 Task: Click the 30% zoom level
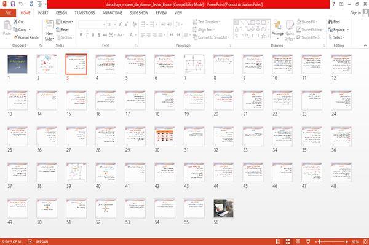pyautogui.click(x=355, y=241)
